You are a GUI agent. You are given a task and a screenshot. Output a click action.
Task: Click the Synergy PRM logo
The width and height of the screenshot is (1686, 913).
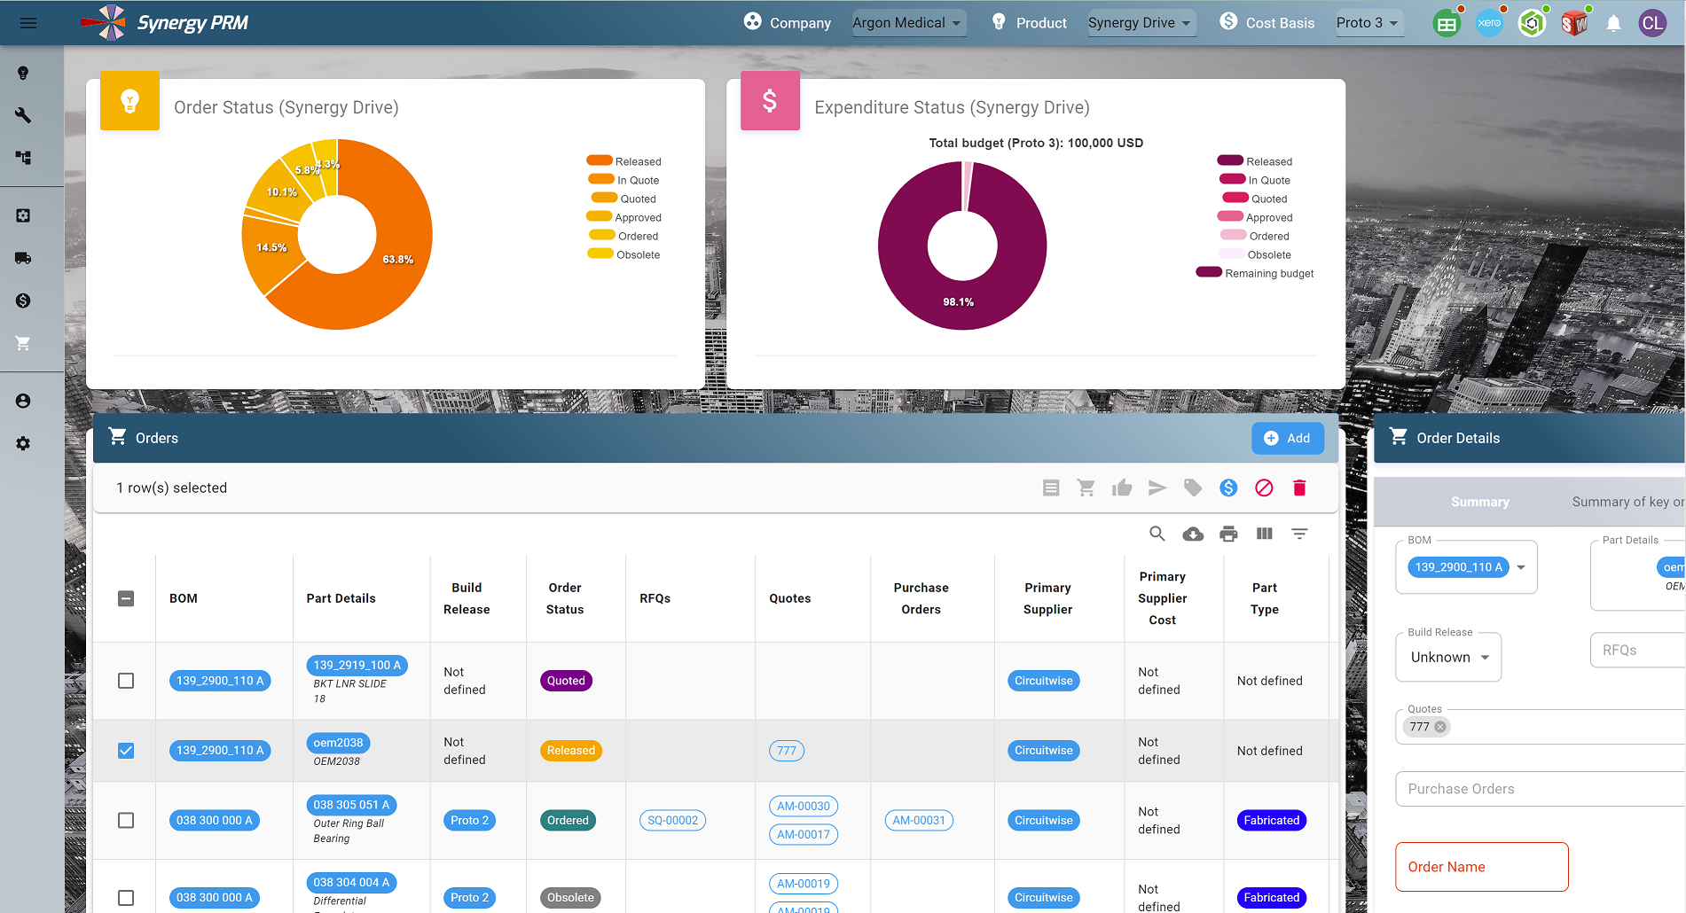click(164, 23)
